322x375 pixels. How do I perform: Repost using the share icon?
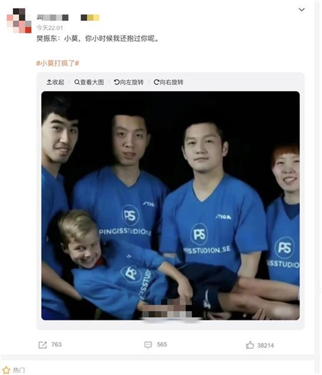click(43, 345)
